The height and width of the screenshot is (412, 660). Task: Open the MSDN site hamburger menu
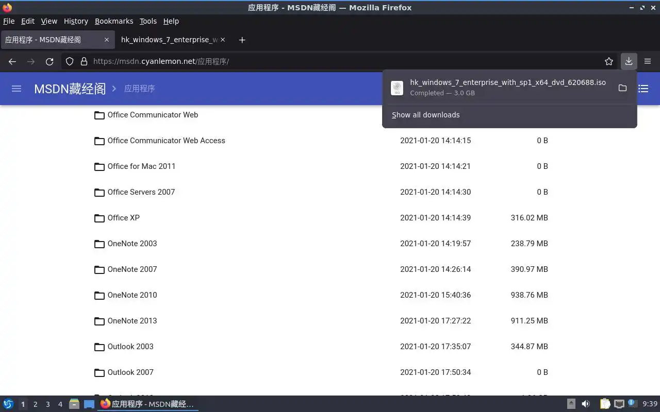[16, 89]
